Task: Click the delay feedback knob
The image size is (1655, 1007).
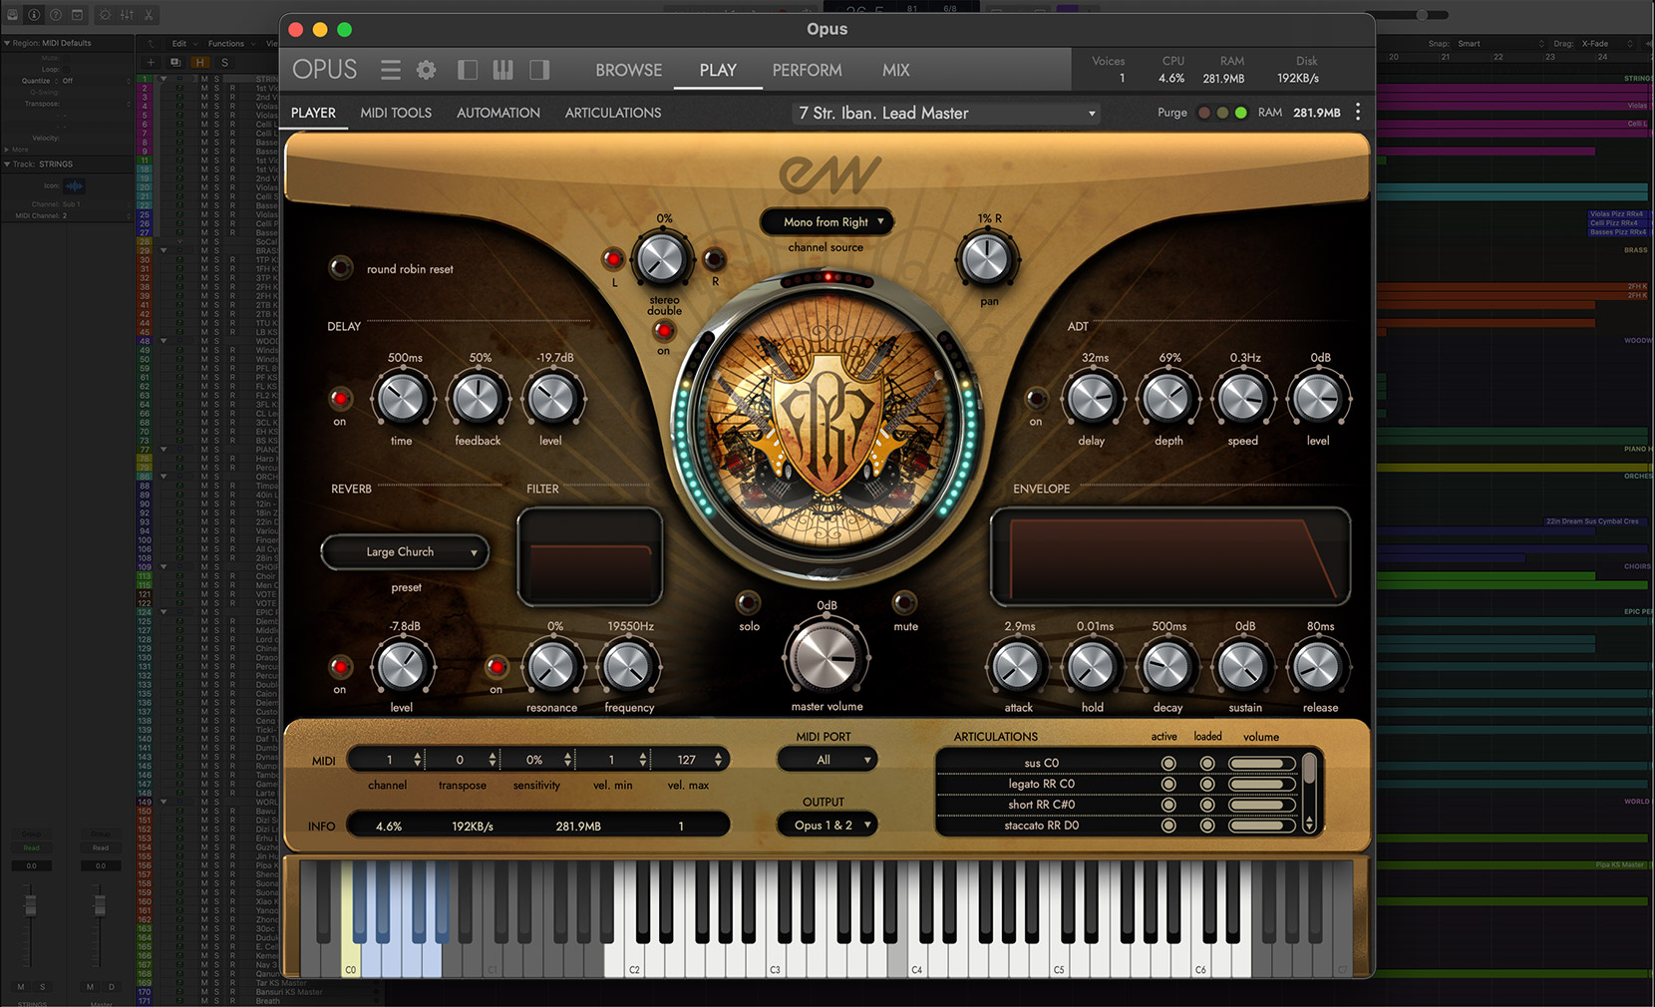Action: pyautogui.click(x=478, y=399)
